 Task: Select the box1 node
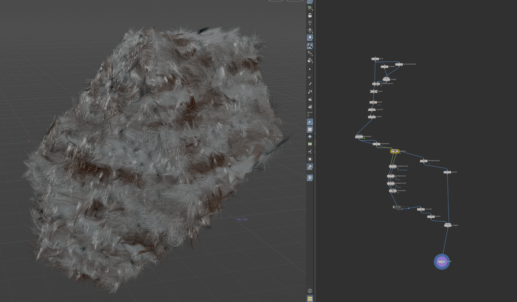[x=375, y=59]
